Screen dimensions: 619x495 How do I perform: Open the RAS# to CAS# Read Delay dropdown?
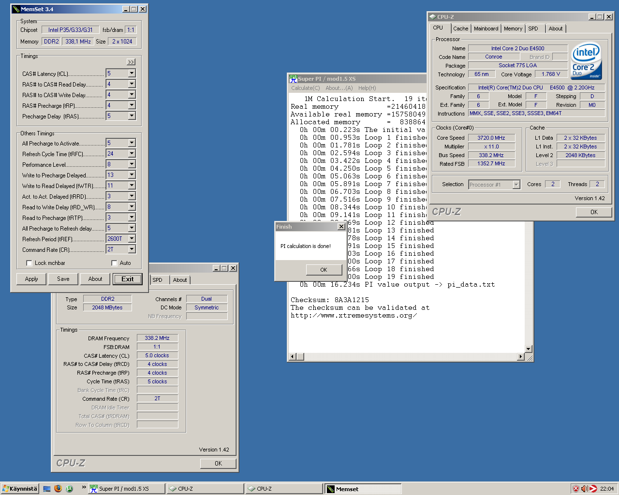click(132, 84)
